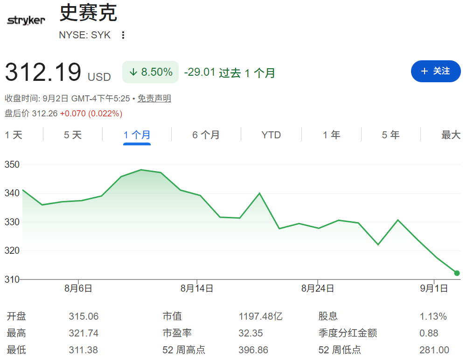The height and width of the screenshot is (358, 467).
Task: Open the three-dot menu beside NYSE: SYK
Action: pyautogui.click(x=123, y=35)
